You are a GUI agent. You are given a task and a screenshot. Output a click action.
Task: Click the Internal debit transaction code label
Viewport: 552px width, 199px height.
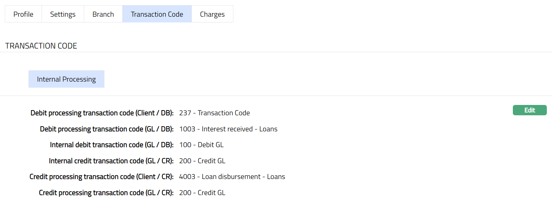click(112, 145)
